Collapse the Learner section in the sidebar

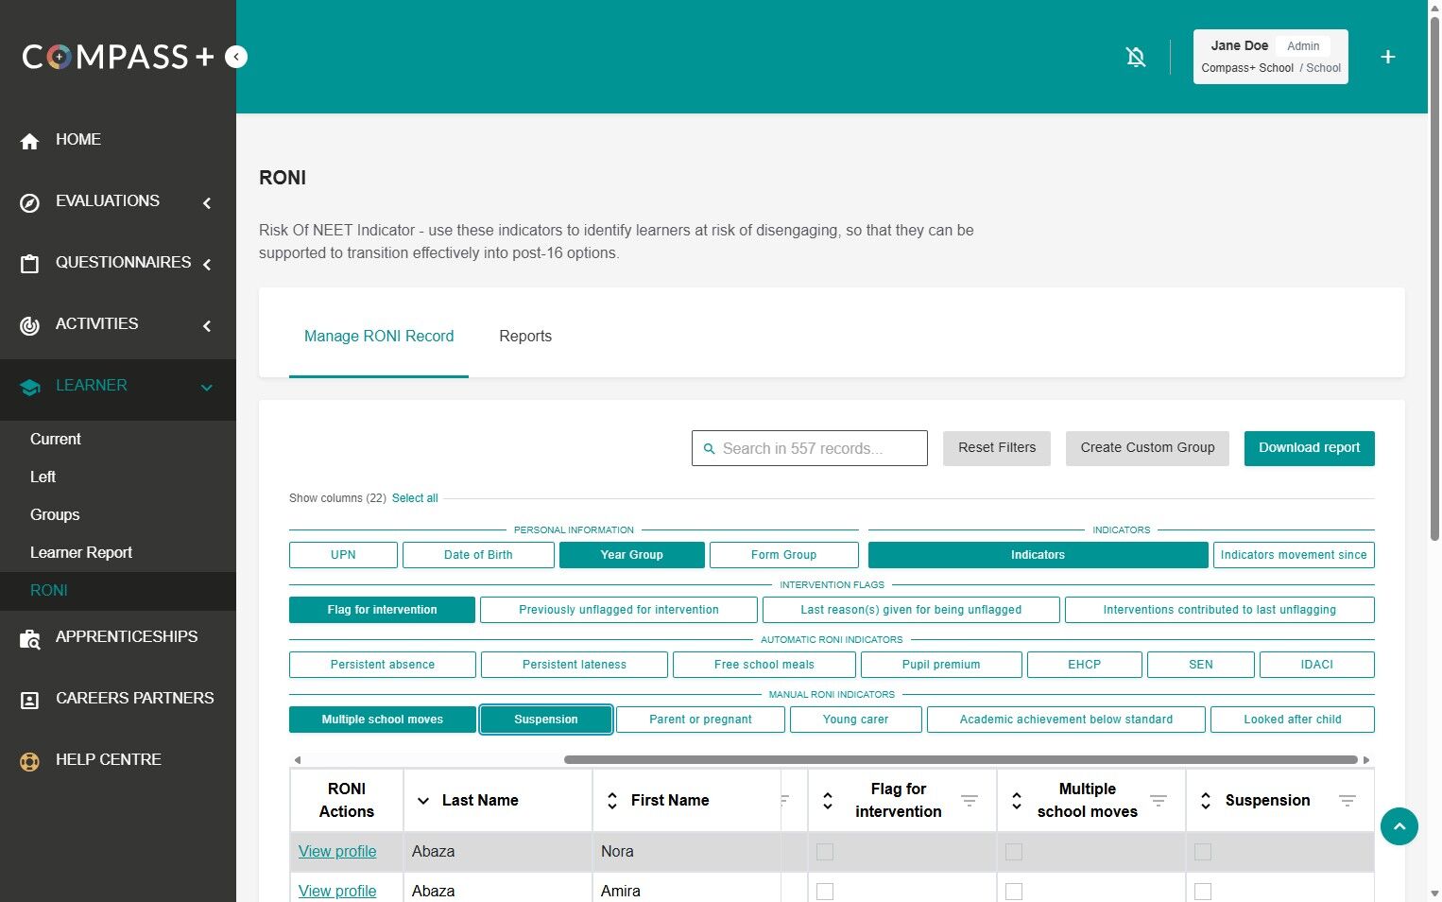[x=206, y=387]
